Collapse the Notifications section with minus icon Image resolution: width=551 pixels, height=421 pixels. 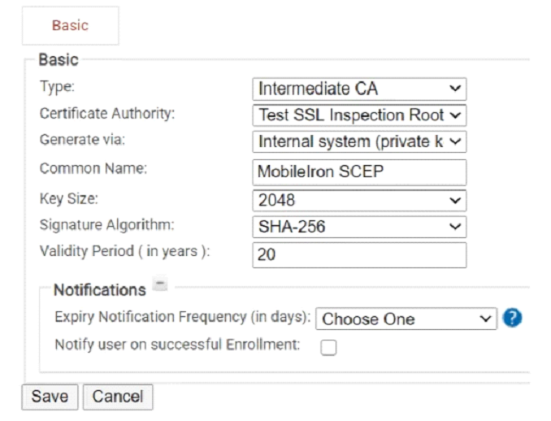160,284
